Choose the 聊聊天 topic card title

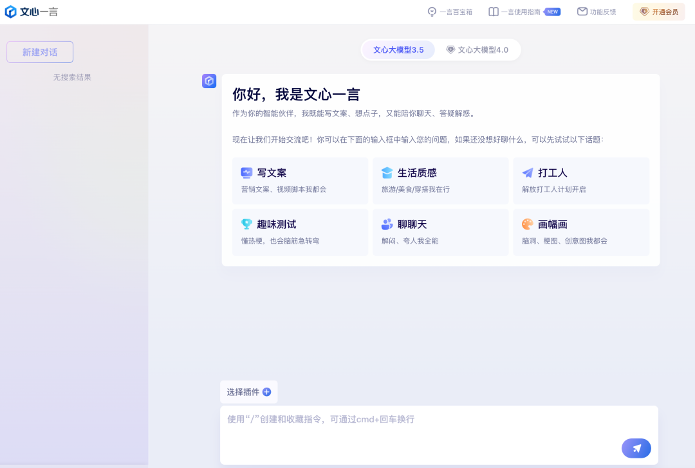pyautogui.click(x=412, y=224)
